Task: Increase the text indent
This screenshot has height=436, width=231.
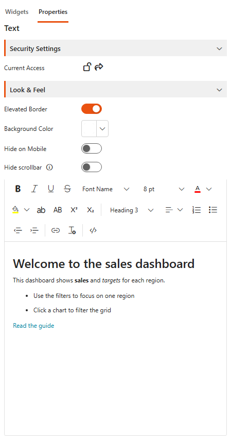Action: tap(34, 230)
